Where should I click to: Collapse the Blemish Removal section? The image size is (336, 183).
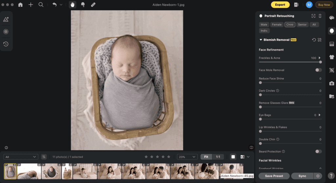click(261, 40)
